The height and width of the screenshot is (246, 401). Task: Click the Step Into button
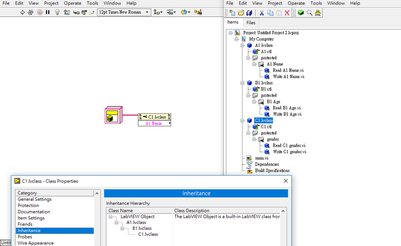(x=76, y=12)
